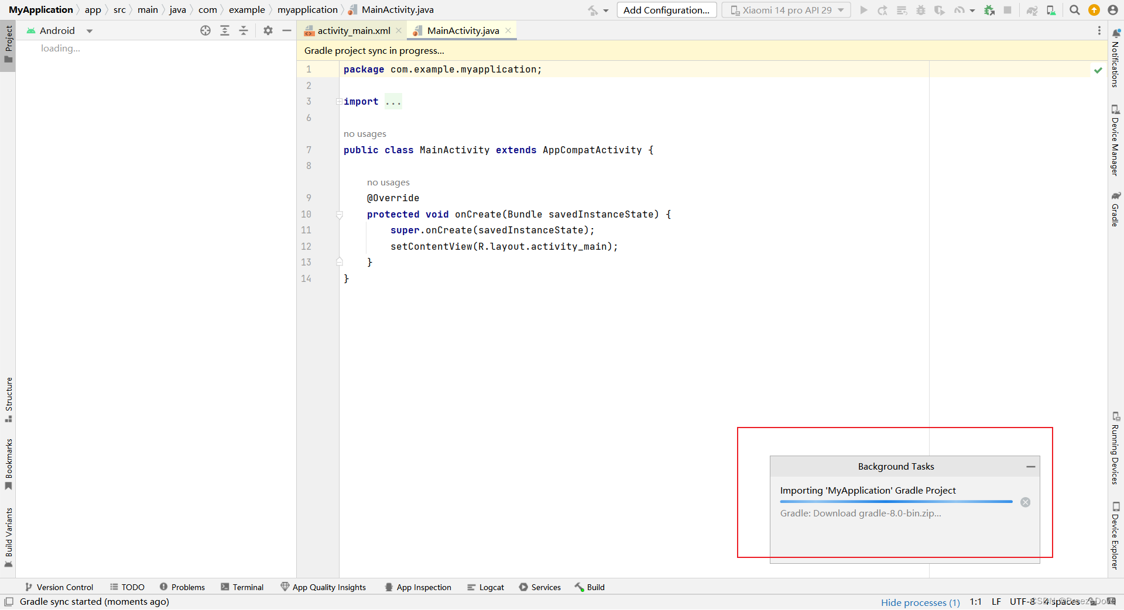Toggle the Structure tool window
Screen dimensions: 1124x610
(8, 400)
